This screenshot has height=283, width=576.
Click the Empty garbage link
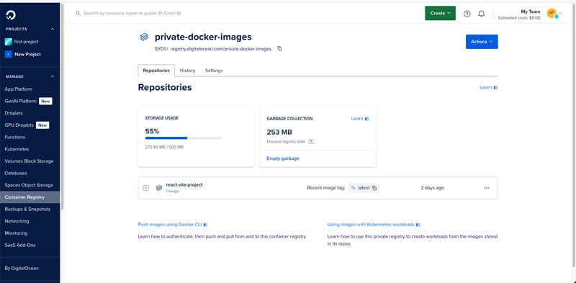coord(283,158)
